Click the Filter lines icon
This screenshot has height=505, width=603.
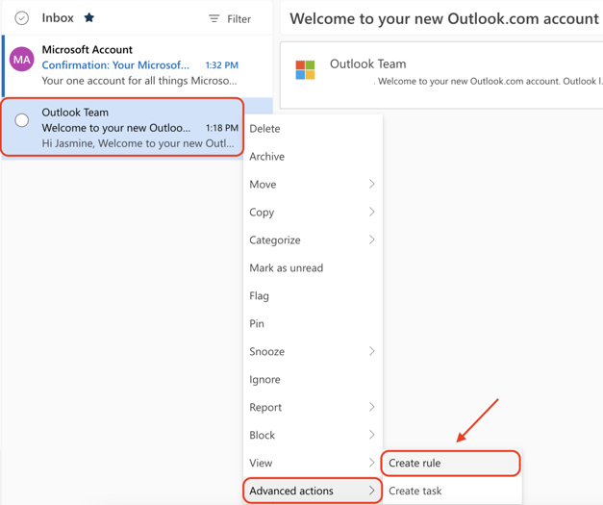pyautogui.click(x=214, y=19)
